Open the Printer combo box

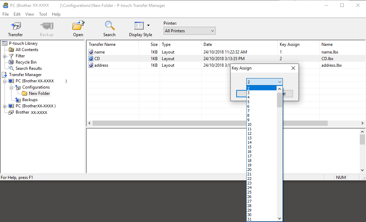189,31
